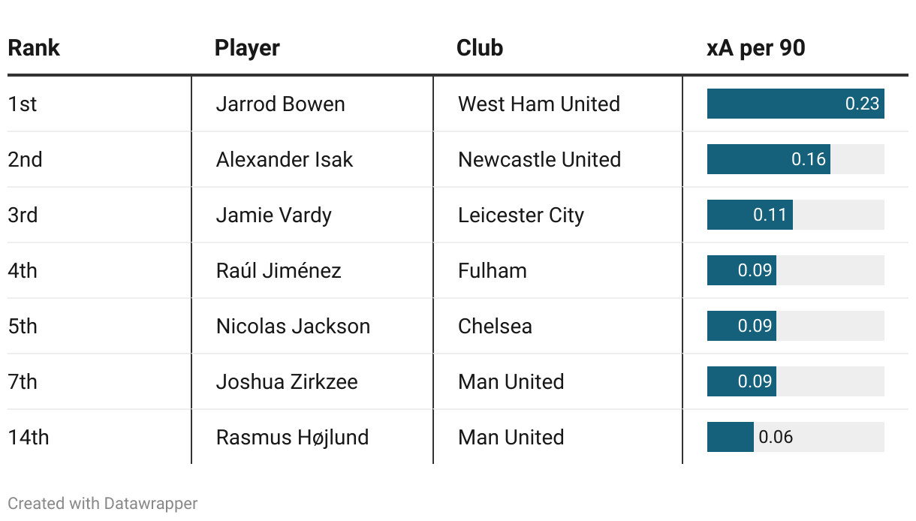916x521 pixels.
Task: Select the Newcastle United club cell
Action: (x=558, y=159)
